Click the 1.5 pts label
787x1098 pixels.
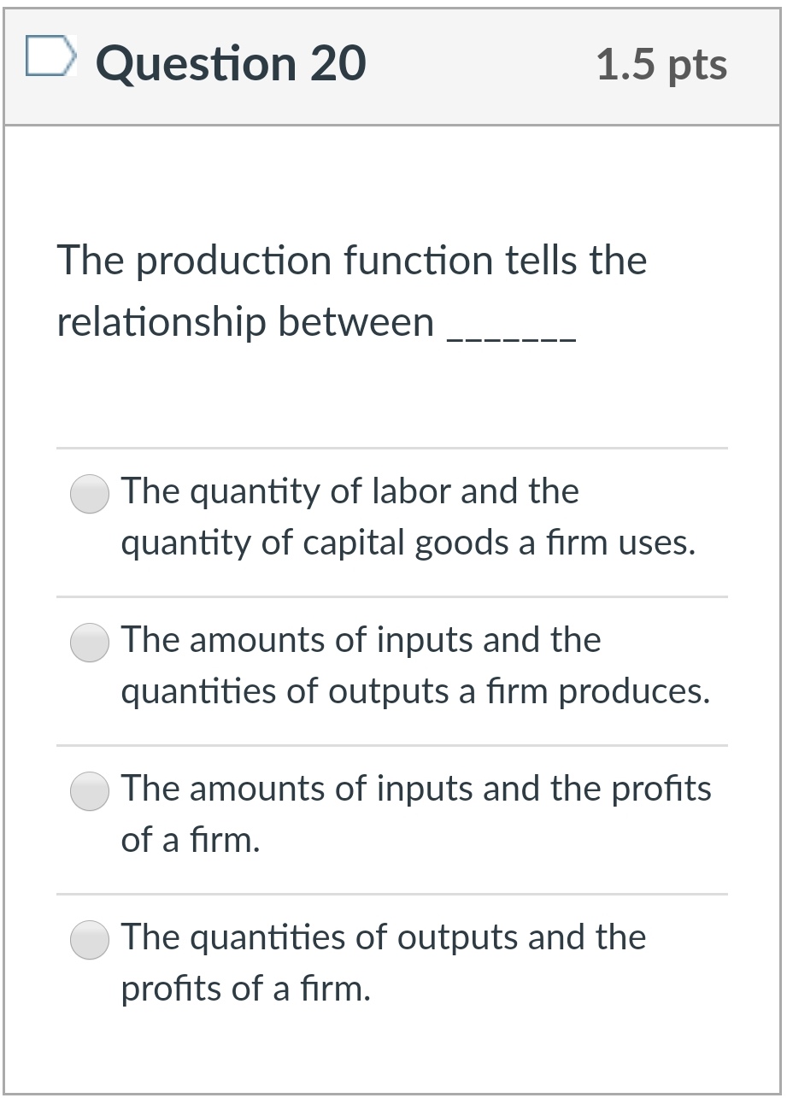click(663, 64)
